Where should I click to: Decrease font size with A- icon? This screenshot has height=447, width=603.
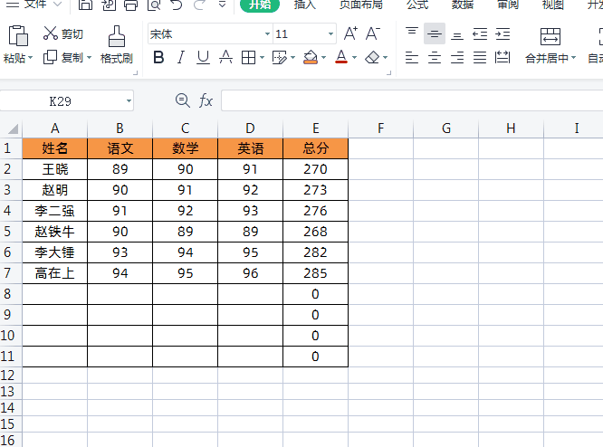[373, 33]
